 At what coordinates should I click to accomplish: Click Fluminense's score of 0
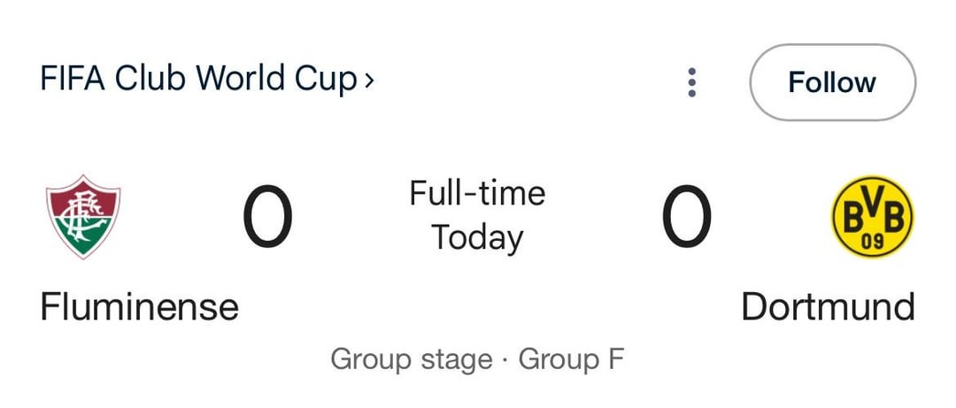point(267,217)
